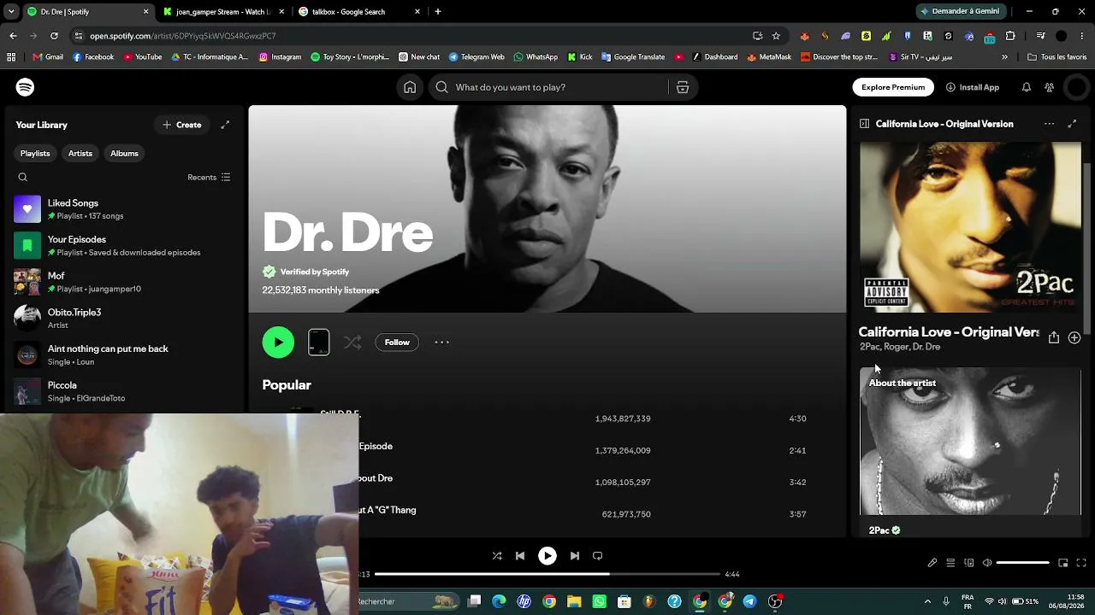Viewport: 1095px width, 615px height.
Task: Open the notifications bell in Spotify
Action: pos(1027,87)
